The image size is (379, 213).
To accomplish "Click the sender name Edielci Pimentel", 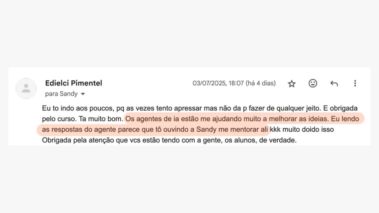I will point(73,83).
